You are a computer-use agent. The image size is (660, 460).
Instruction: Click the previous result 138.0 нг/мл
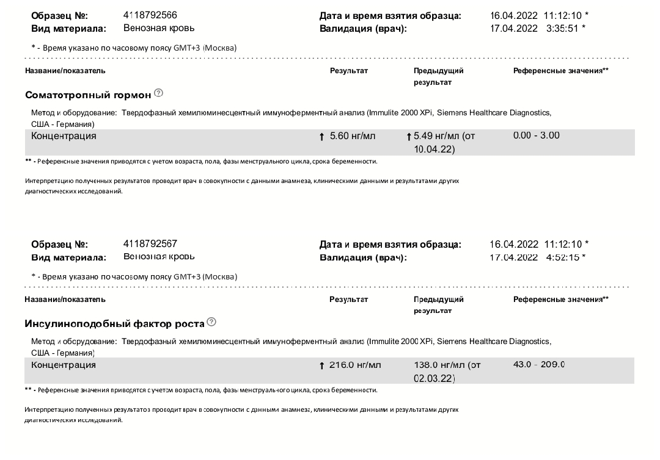[447, 365]
